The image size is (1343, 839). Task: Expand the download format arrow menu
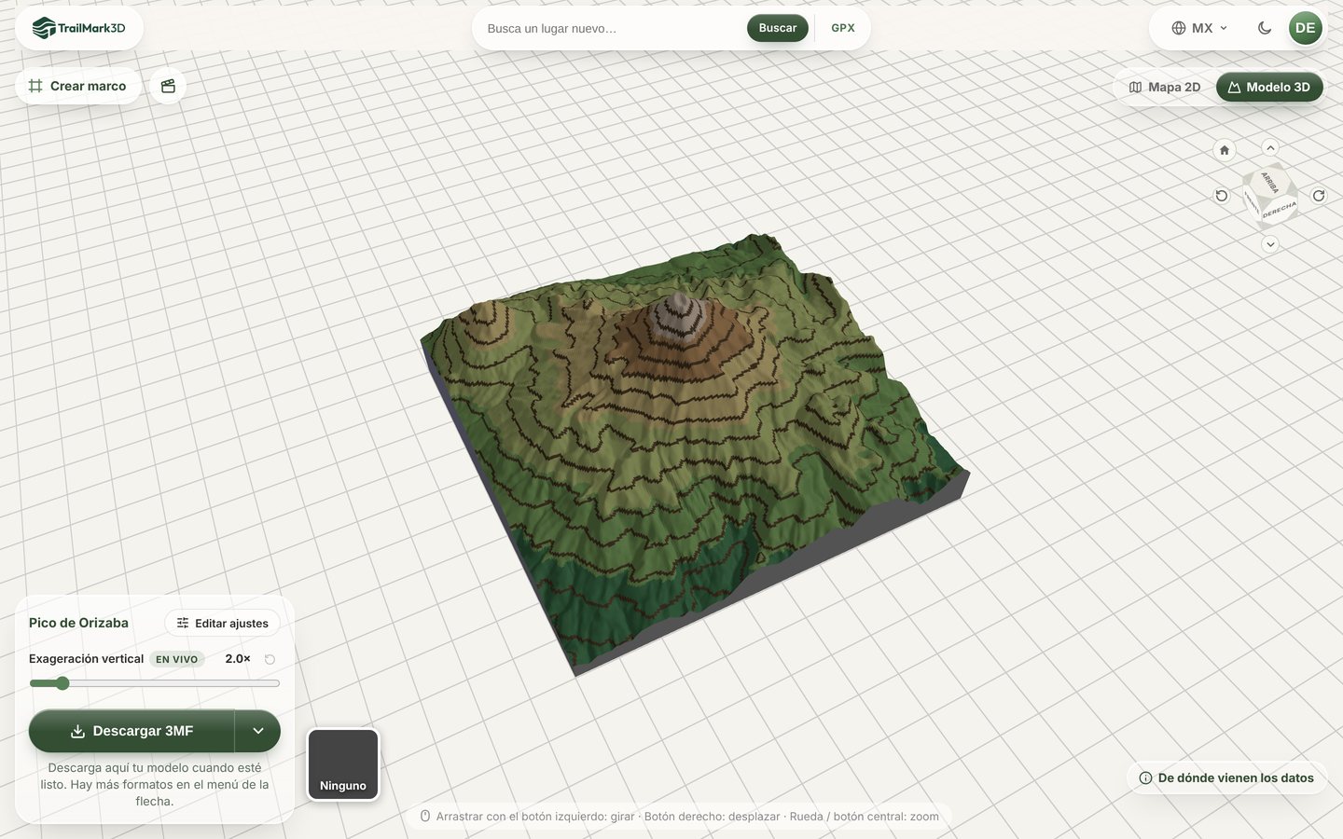click(258, 731)
